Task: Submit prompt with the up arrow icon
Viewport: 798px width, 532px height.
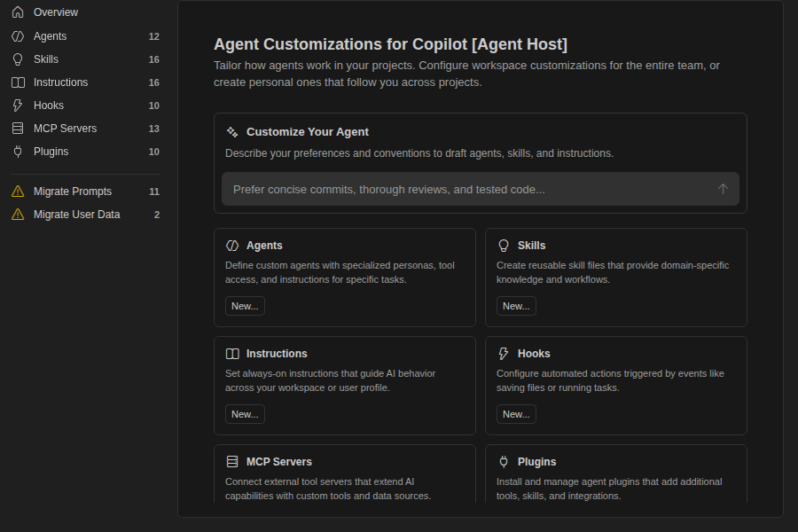Action: click(723, 189)
